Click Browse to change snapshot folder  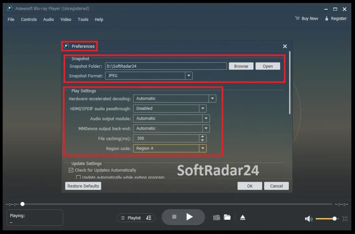(x=241, y=66)
